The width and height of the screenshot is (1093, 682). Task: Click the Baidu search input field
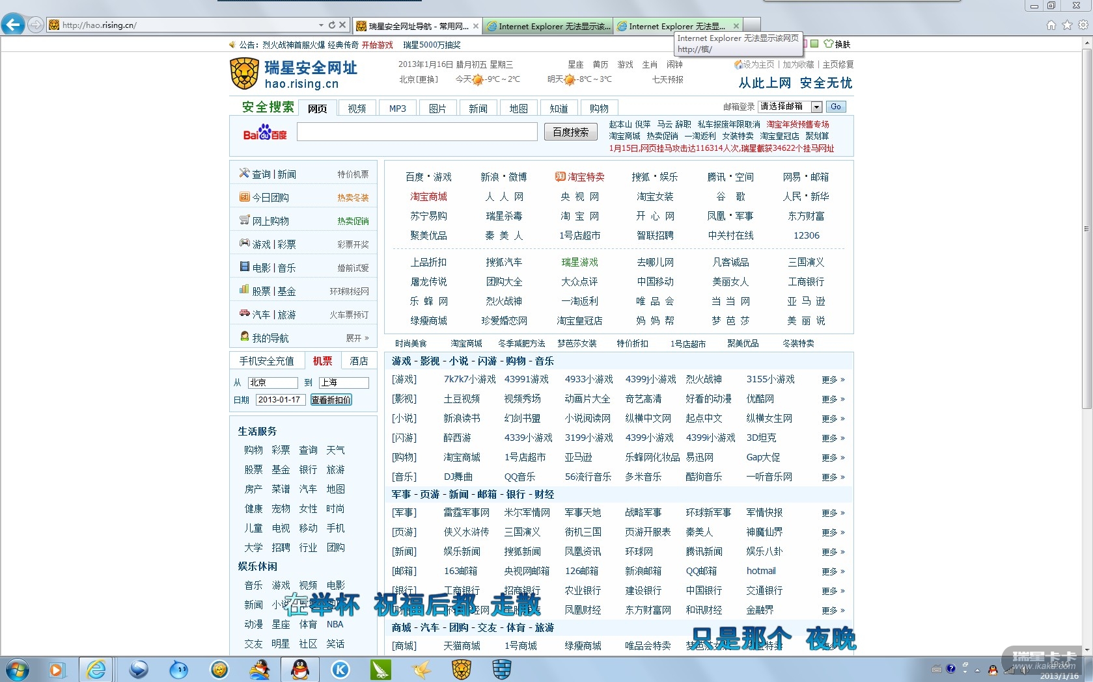pos(417,132)
